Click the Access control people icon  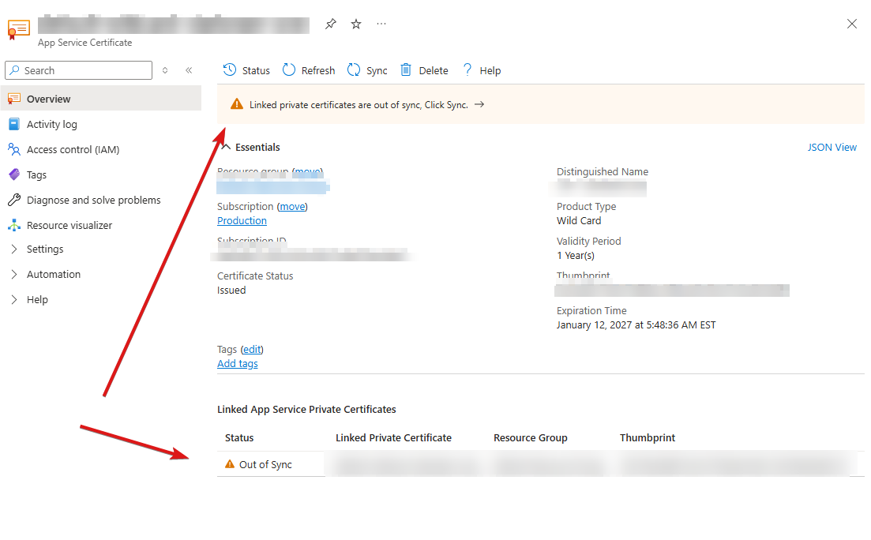pos(14,149)
